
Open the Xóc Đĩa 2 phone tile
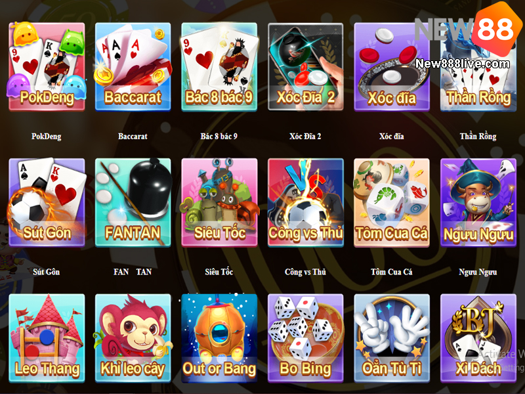click(305, 66)
